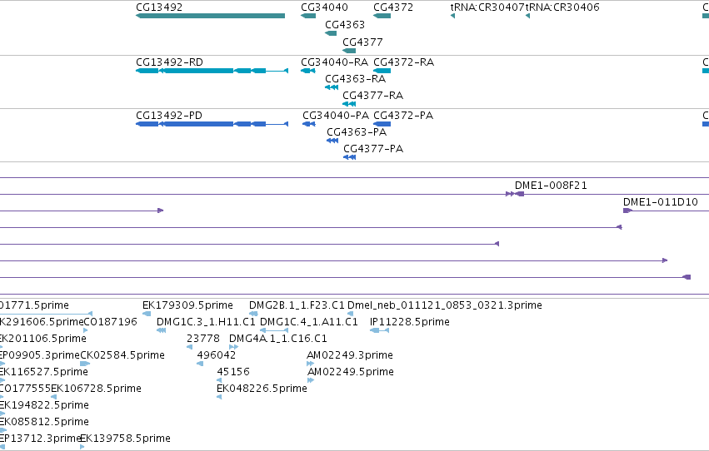Screen dimensions: 709x451
Task: Select the 23778 feature label
Action: click(203, 339)
